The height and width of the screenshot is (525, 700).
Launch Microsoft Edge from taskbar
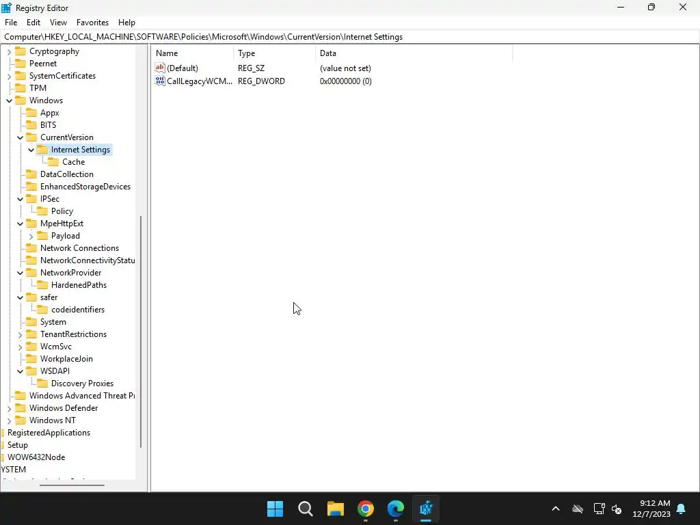[396, 509]
